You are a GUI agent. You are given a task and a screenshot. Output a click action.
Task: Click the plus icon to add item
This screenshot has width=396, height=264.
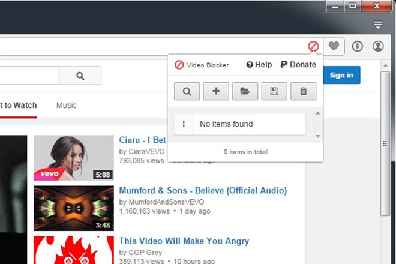pyautogui.click(x=216, y=91)
